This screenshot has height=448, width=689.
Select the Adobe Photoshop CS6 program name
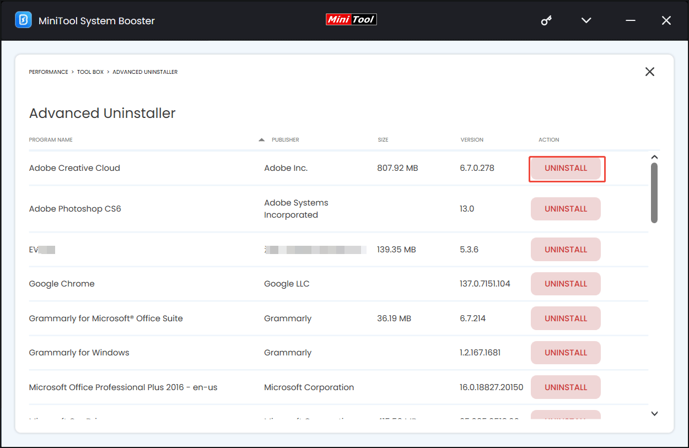75,209
